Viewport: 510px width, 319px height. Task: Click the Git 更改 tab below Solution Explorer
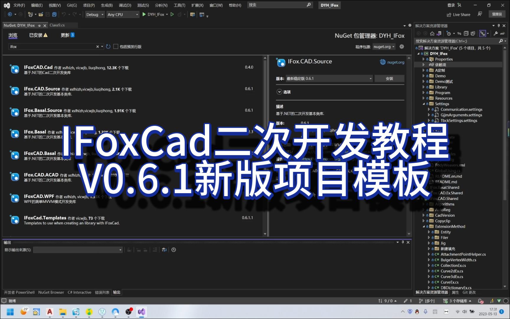click(469, 292)
